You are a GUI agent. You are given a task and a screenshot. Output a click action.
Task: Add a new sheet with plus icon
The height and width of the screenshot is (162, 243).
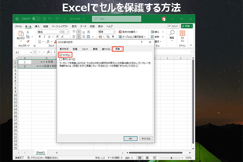tap(57, 153)
